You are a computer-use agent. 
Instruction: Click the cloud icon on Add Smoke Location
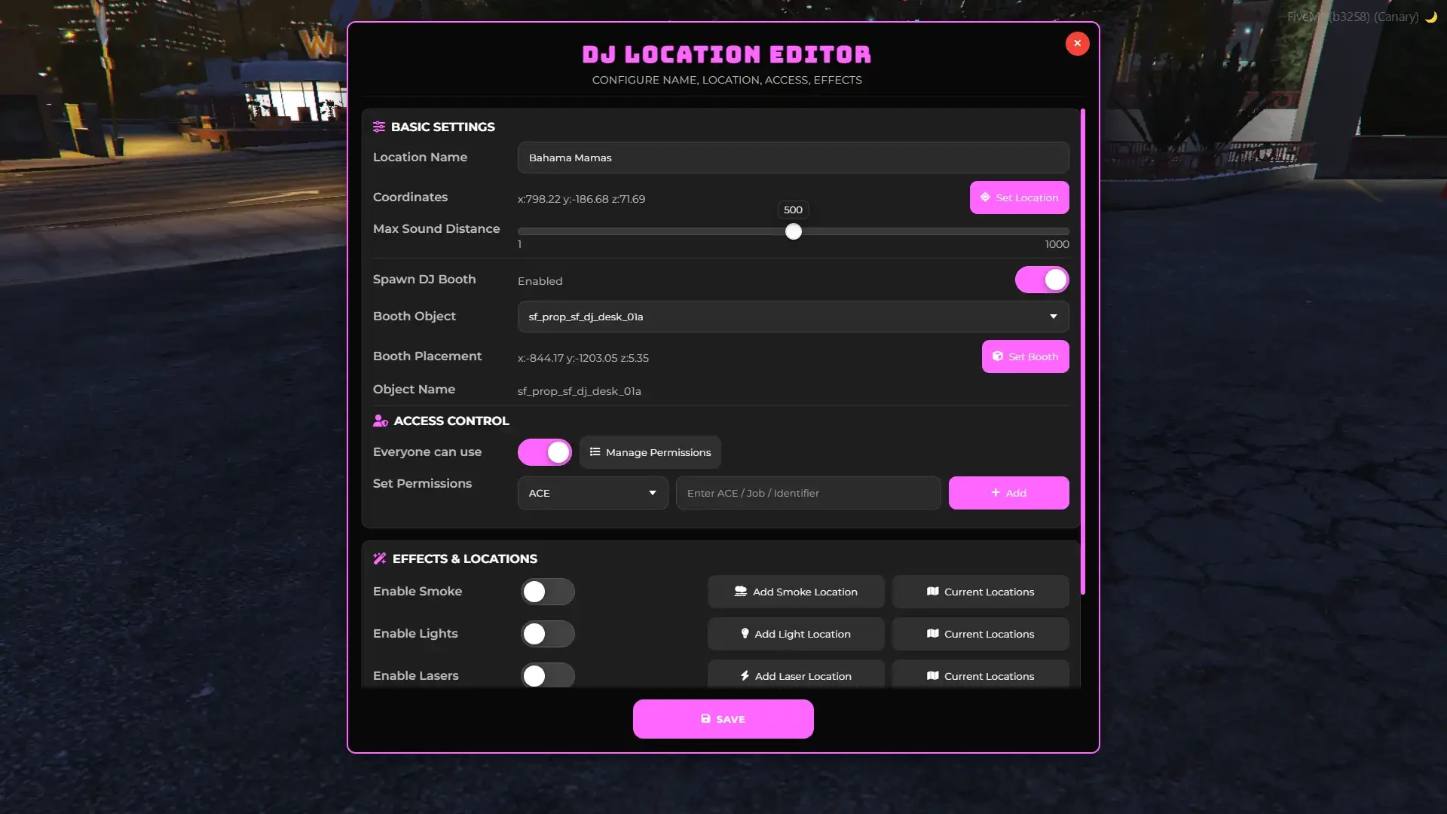[x=741, y=592]
